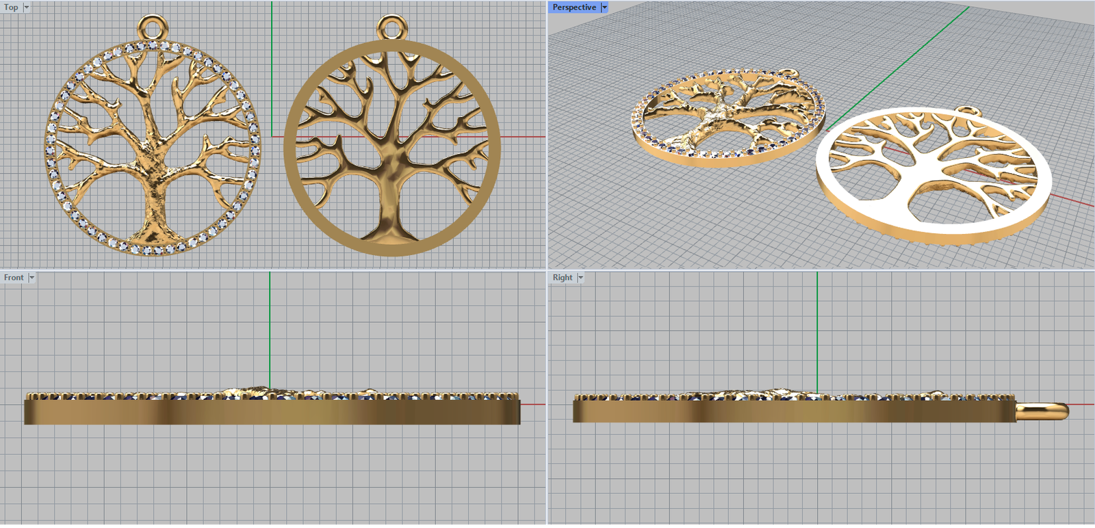This screenshot has height=528, width=1095.
Task: Click the bail loop of the diamond pendant in Top view
Action: click(x=153, y=27)
